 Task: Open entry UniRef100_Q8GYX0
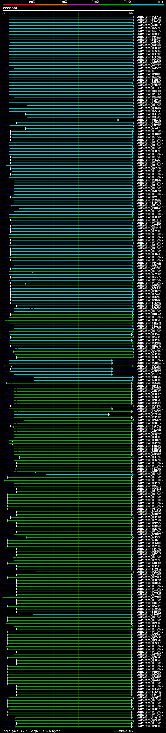pyautogui.click(x=149, y=37)
